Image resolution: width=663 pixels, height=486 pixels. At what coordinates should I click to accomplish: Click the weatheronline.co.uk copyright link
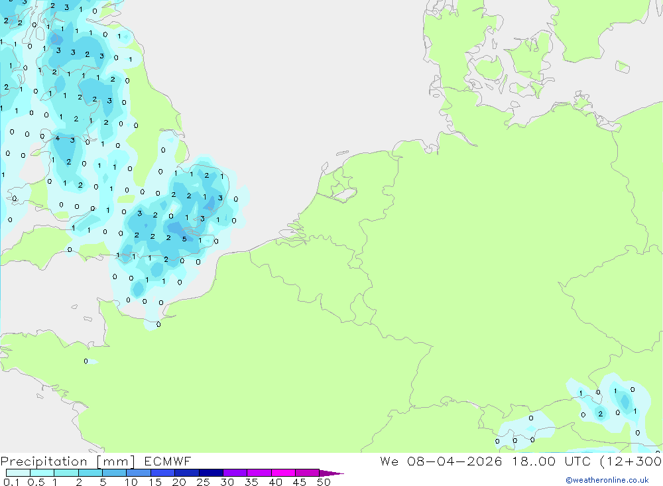(607, 480)
